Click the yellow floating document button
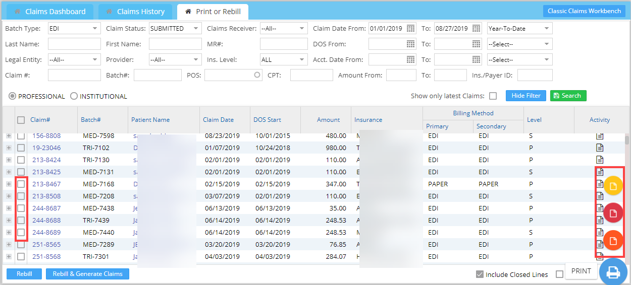The height and width of the screenshot is (285, 631). pyautogui.click(x=613, y=186)
